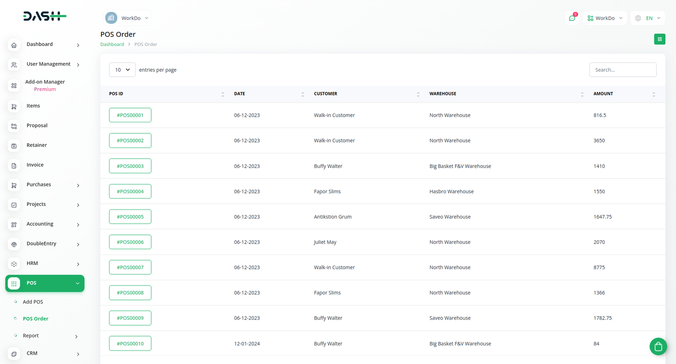
Task: Select HRM in the sidebar menu
Action: coord(33,263)
